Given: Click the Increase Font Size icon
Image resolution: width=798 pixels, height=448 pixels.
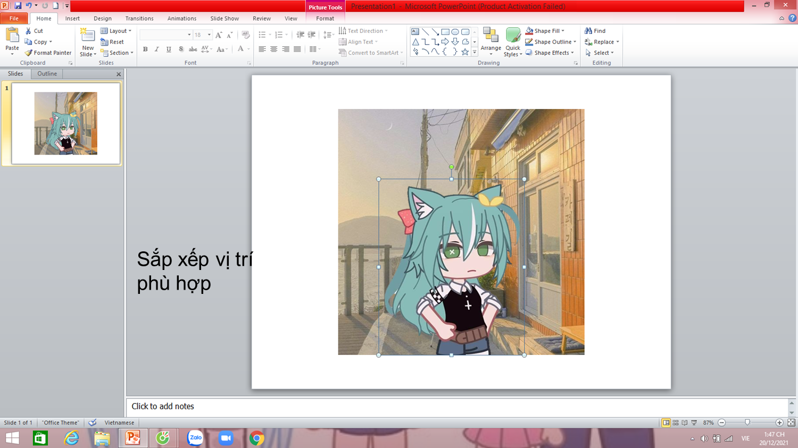Looking at the screenshot, I should click(x=219, y=35).
